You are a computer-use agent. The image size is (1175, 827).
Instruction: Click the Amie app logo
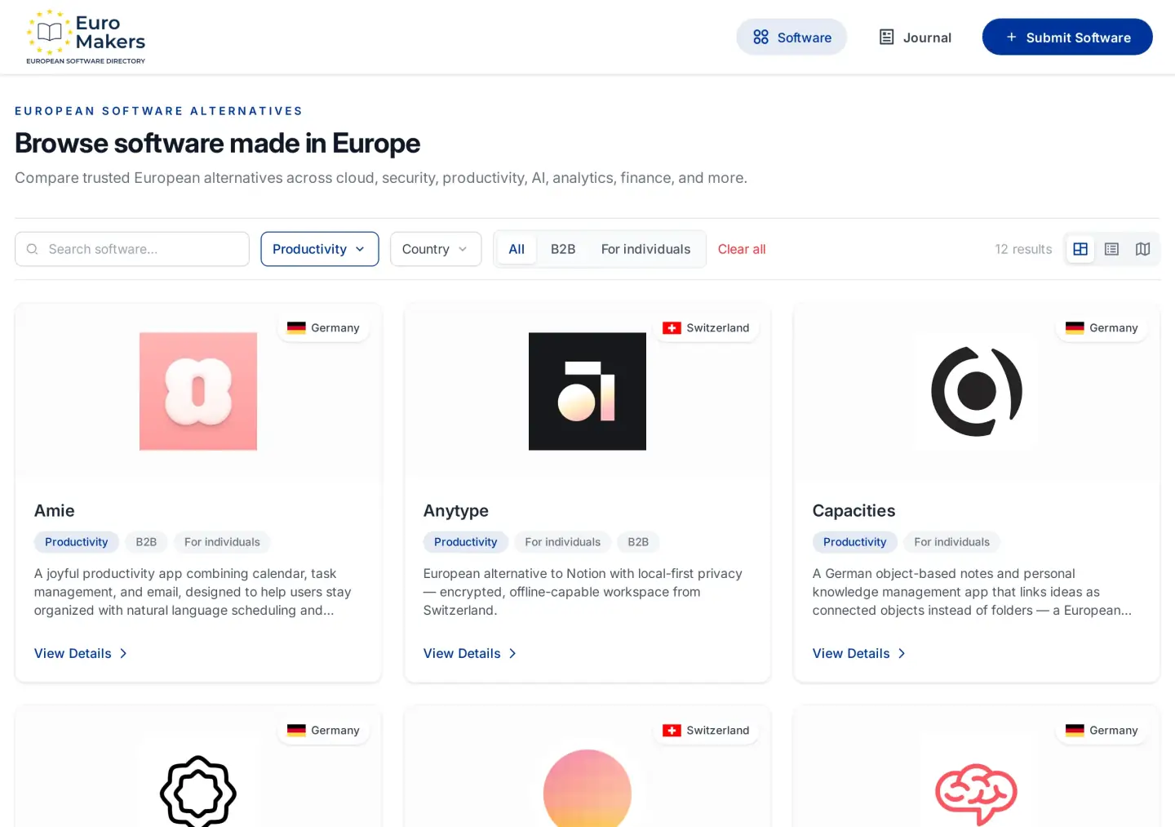click(198, 391)
